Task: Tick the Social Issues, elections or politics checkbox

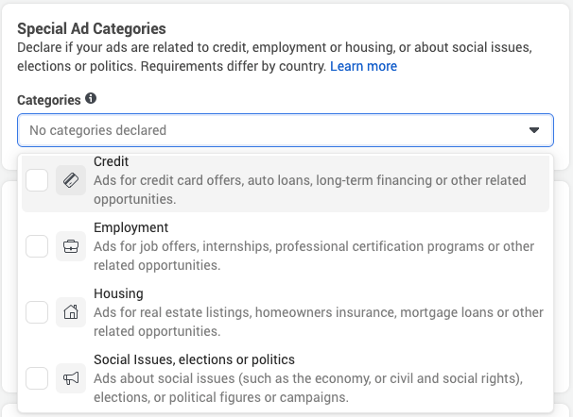Action: point(37,378)
